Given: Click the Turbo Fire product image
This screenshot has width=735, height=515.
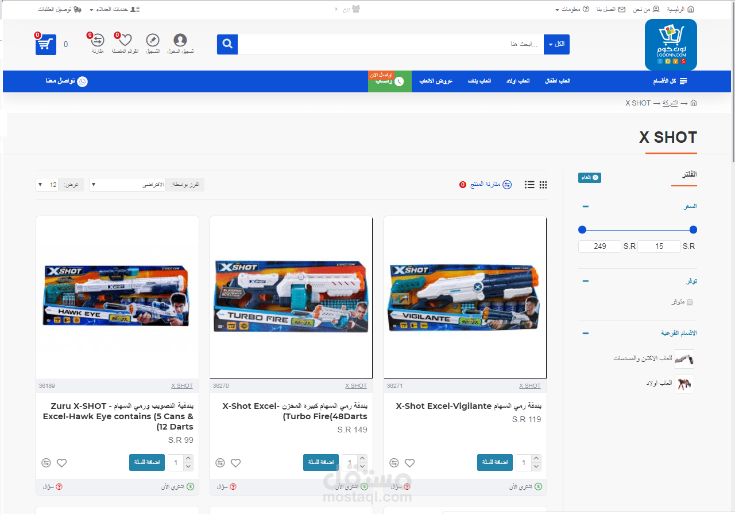Looking at the screenshot, I should tap(291, 297).
